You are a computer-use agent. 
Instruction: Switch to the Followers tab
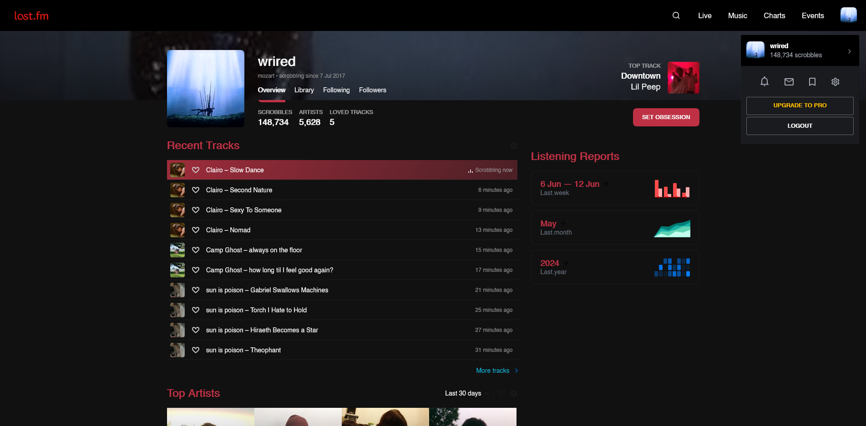[373, 90]
